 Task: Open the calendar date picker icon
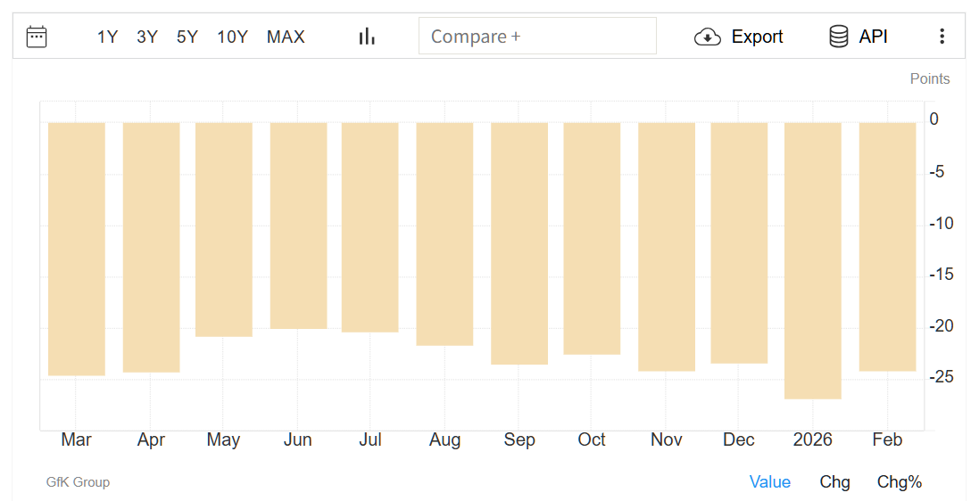(x=37, y=37)
